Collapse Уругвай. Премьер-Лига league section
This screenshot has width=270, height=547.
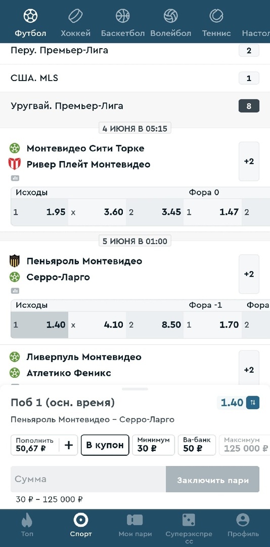tap(135, 106)
